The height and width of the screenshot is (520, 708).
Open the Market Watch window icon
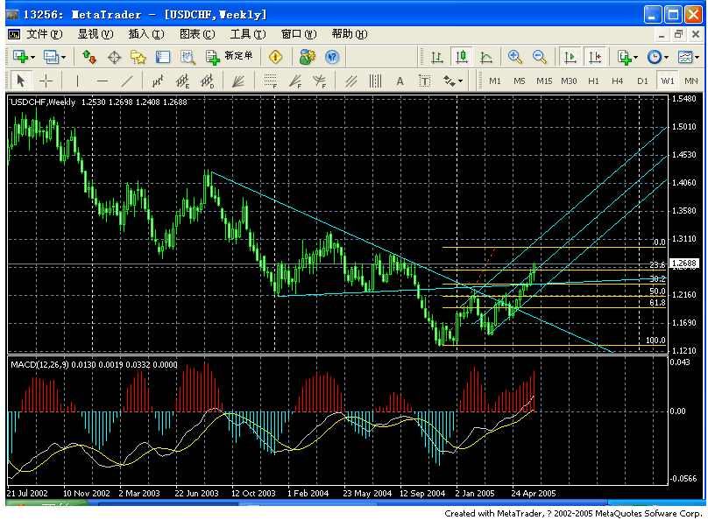click(x=89, y=57)
